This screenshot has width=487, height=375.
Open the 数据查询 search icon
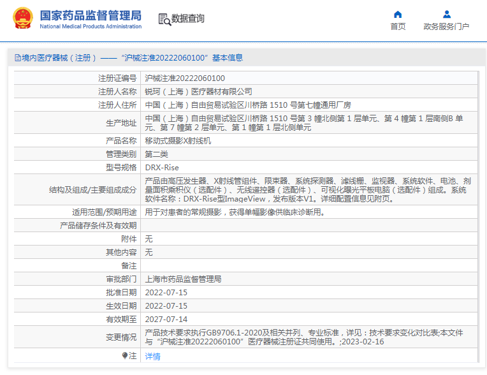pyautogui.click(x=164, y=19)
